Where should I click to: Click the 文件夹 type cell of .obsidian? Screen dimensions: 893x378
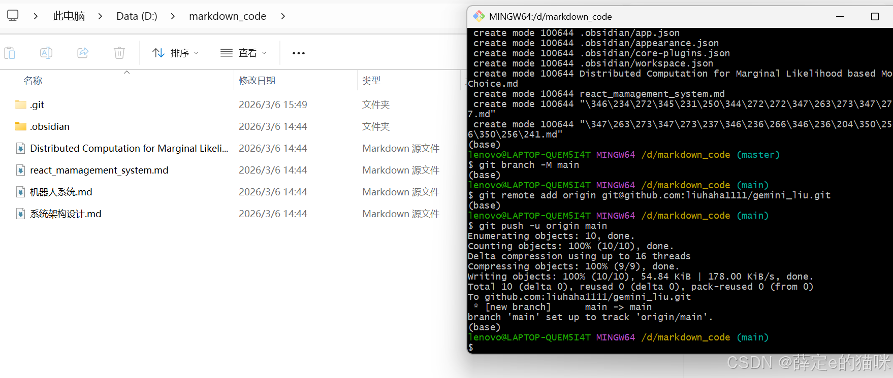coord(376,126)
